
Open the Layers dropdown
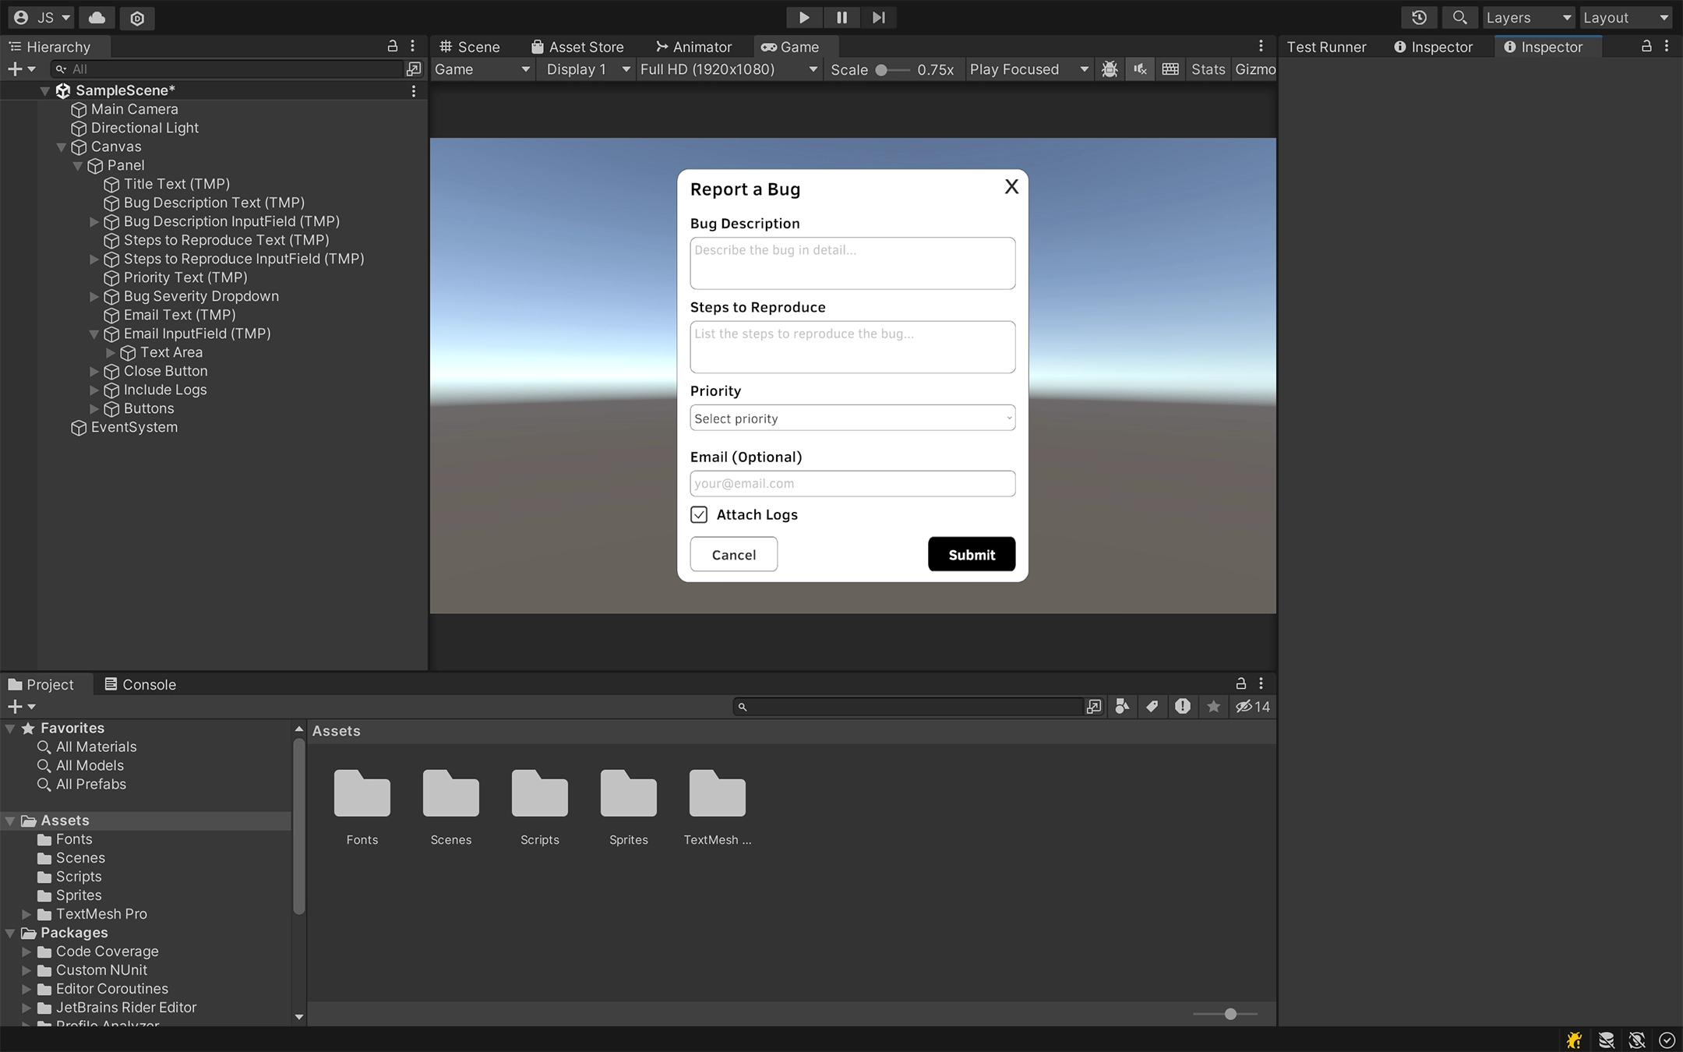pos(1526,17)
